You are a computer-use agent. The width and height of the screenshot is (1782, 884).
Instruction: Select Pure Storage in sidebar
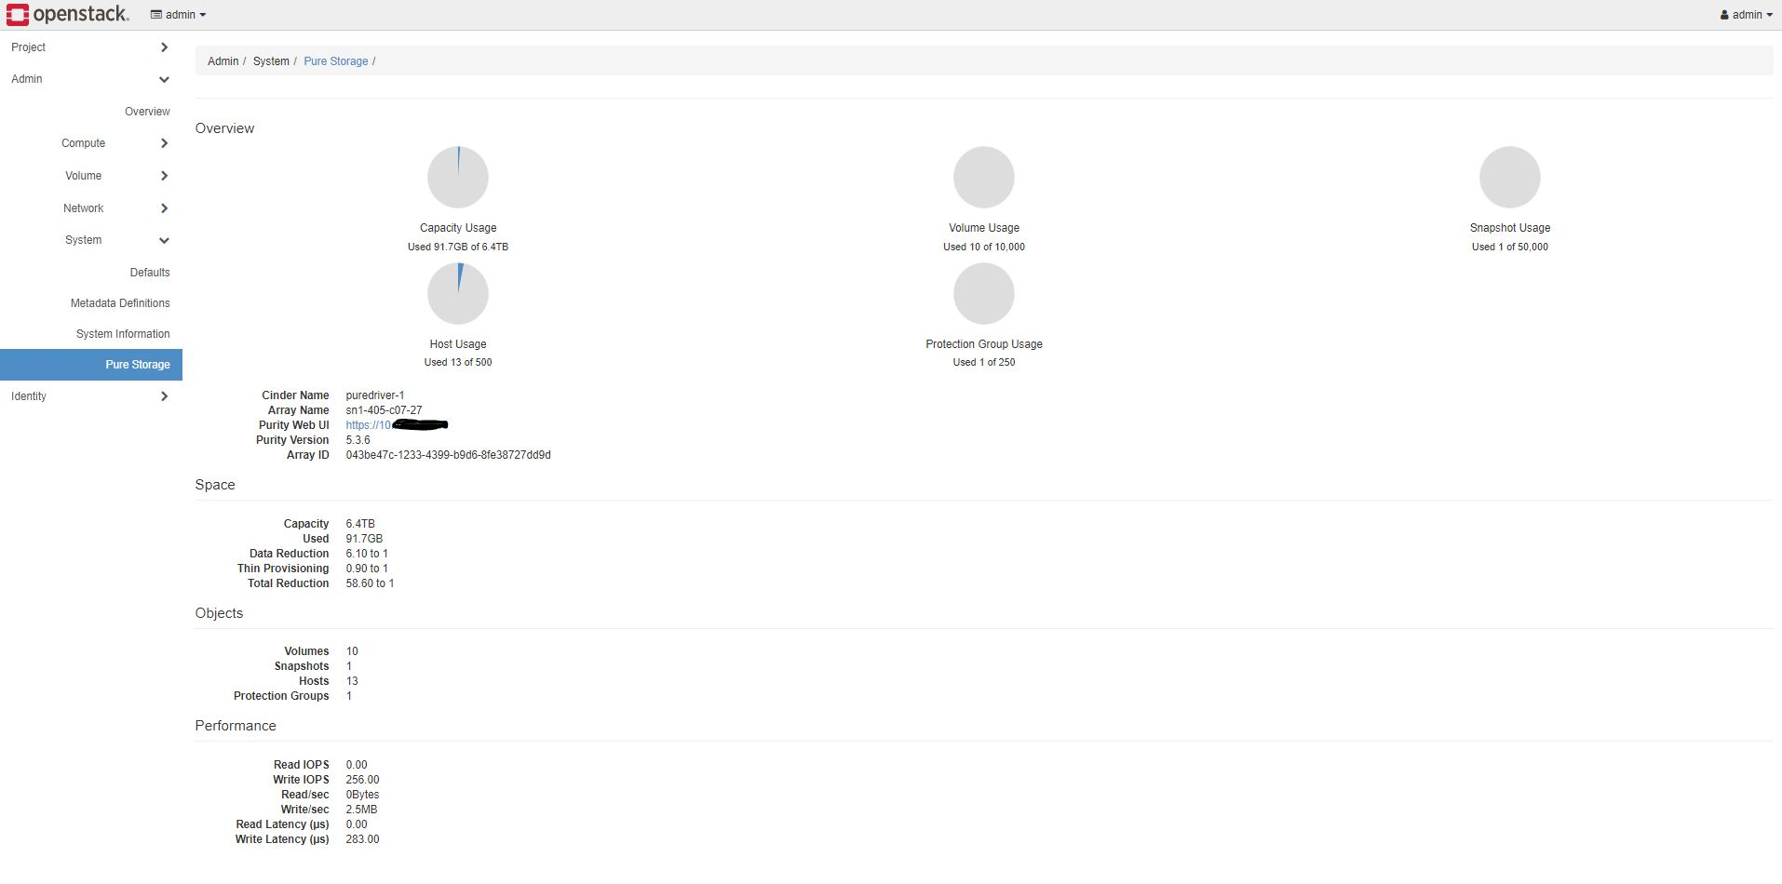(91, 365)
